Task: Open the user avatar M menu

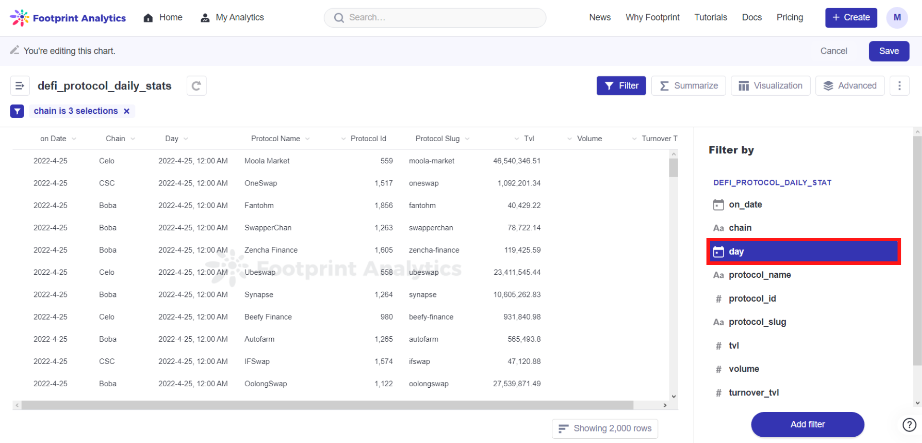Action: (x=897, y=18)
